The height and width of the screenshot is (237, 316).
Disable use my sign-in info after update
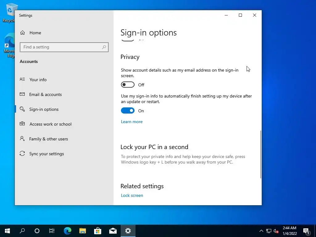[x=128, y=111]
